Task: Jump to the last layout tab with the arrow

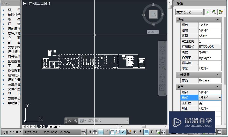Action: tap(35, 127)
